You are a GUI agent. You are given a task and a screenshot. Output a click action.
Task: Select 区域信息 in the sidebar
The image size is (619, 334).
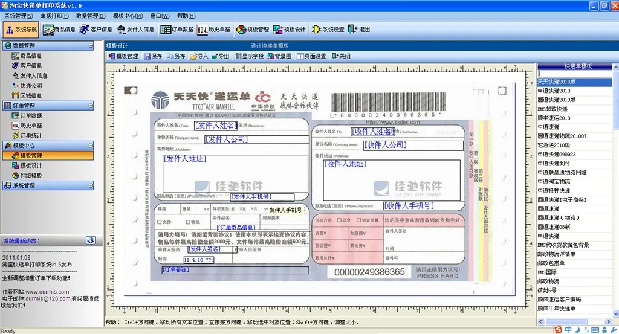pos(27,96)
